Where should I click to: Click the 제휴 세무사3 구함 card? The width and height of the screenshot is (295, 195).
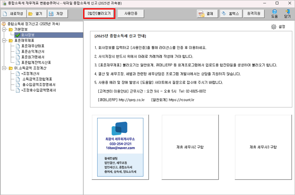[263, 147]
